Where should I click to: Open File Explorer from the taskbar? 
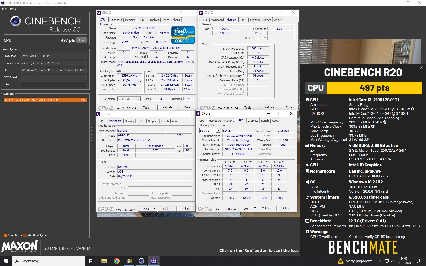point(104,261)
